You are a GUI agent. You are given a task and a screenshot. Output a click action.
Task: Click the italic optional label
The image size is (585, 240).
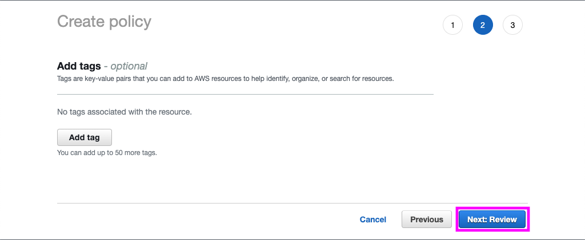(129, 66)
